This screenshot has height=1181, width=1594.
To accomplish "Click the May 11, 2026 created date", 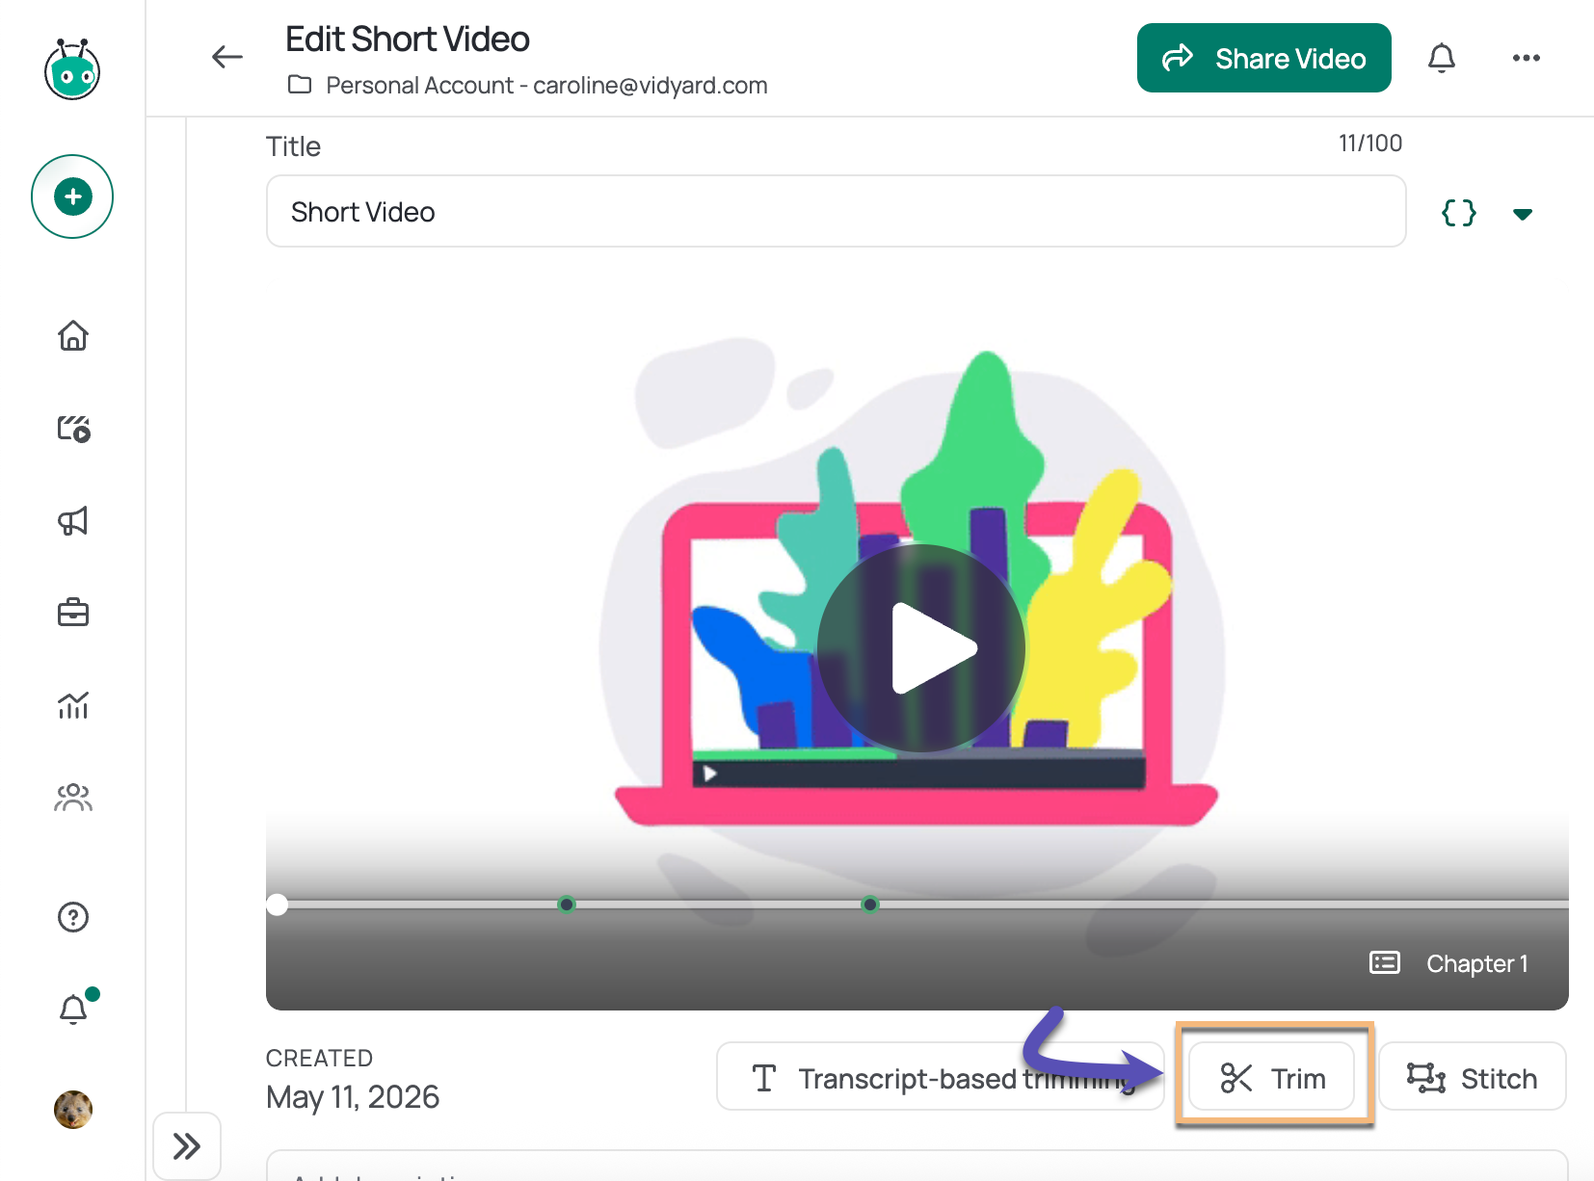I will click(x=353, y=1097).
